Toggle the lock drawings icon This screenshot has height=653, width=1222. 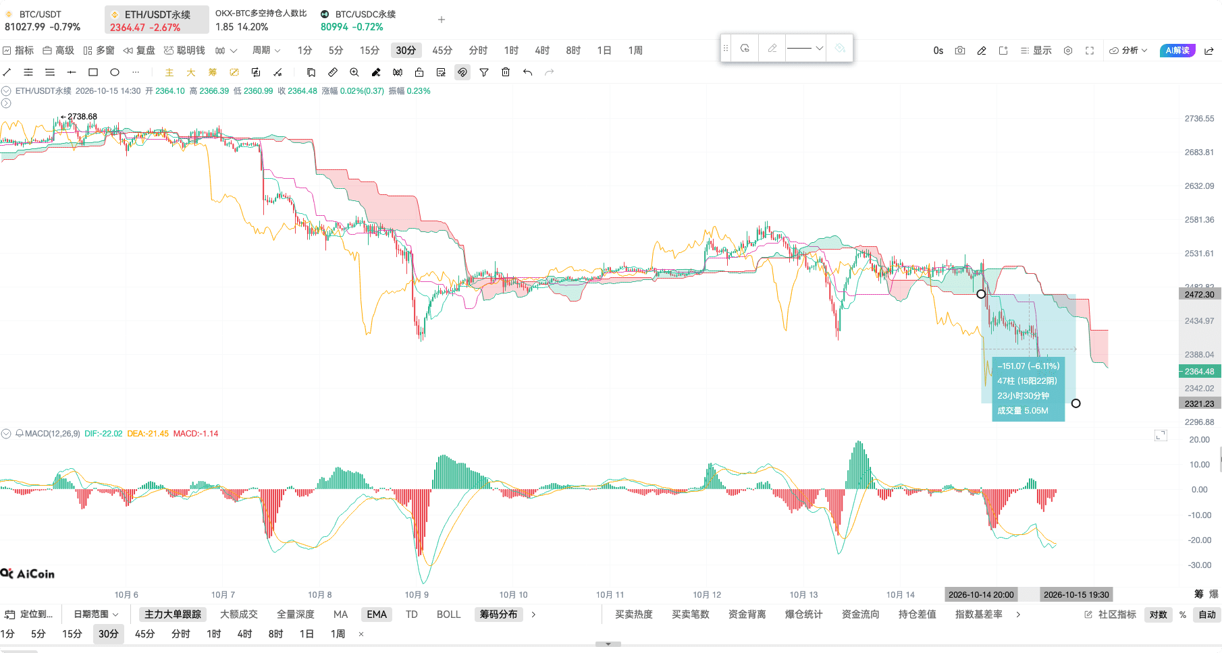pyautogui.click(x=419, y=72)
